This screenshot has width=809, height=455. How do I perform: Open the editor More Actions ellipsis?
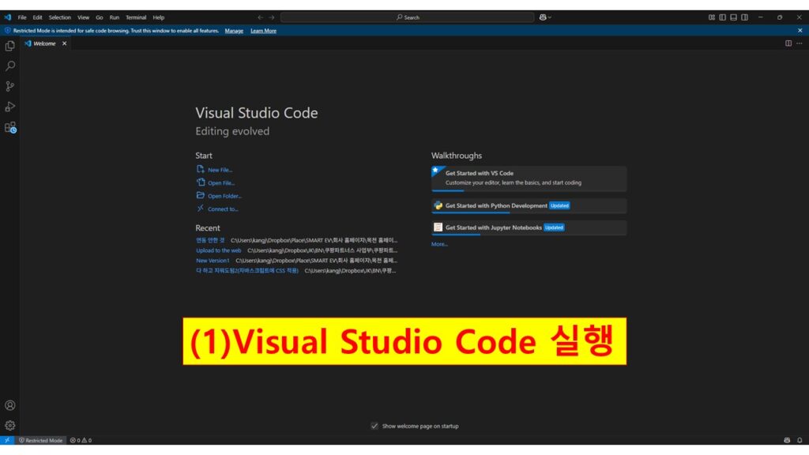point(800,43)
